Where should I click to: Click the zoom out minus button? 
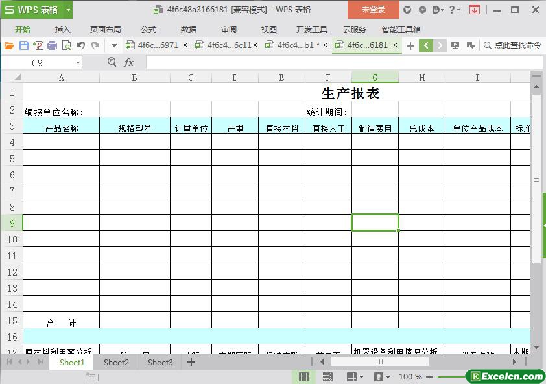point(429,377)
